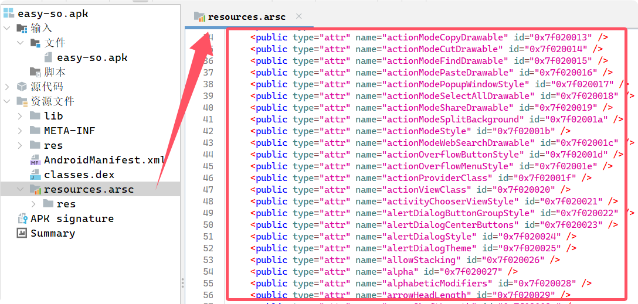Select the easy-so.apk root tree item

pos(53,13)
